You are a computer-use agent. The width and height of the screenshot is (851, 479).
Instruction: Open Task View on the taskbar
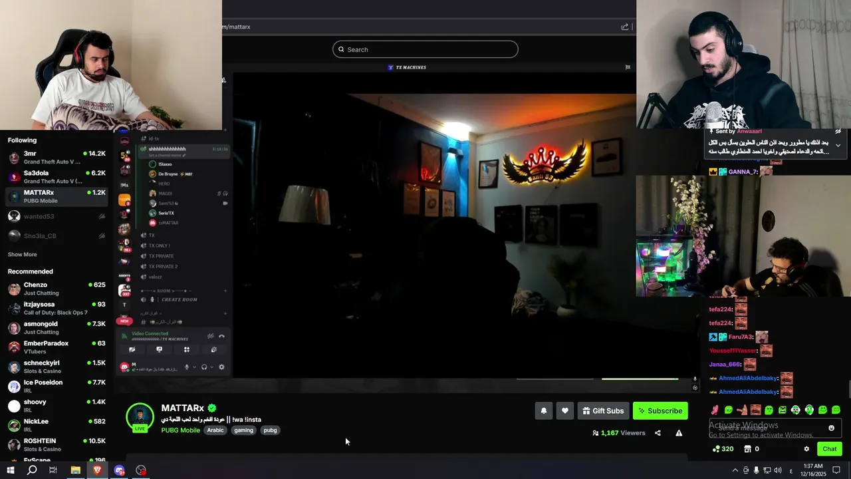[x=53, y=470]
